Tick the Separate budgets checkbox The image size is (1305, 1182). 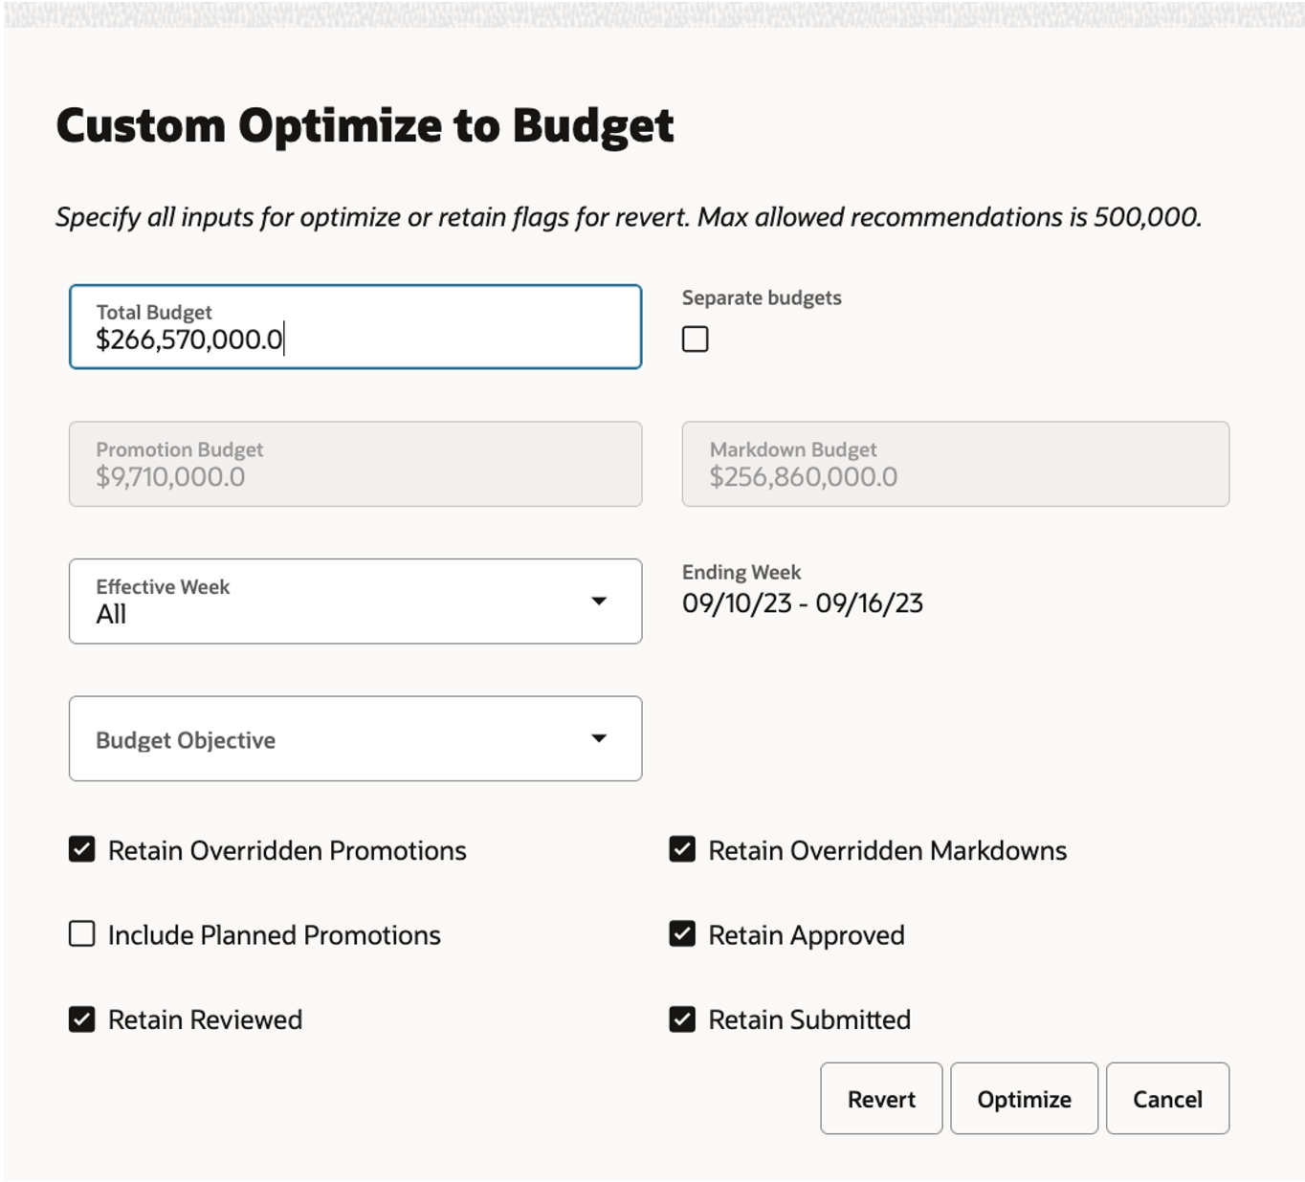695,339
